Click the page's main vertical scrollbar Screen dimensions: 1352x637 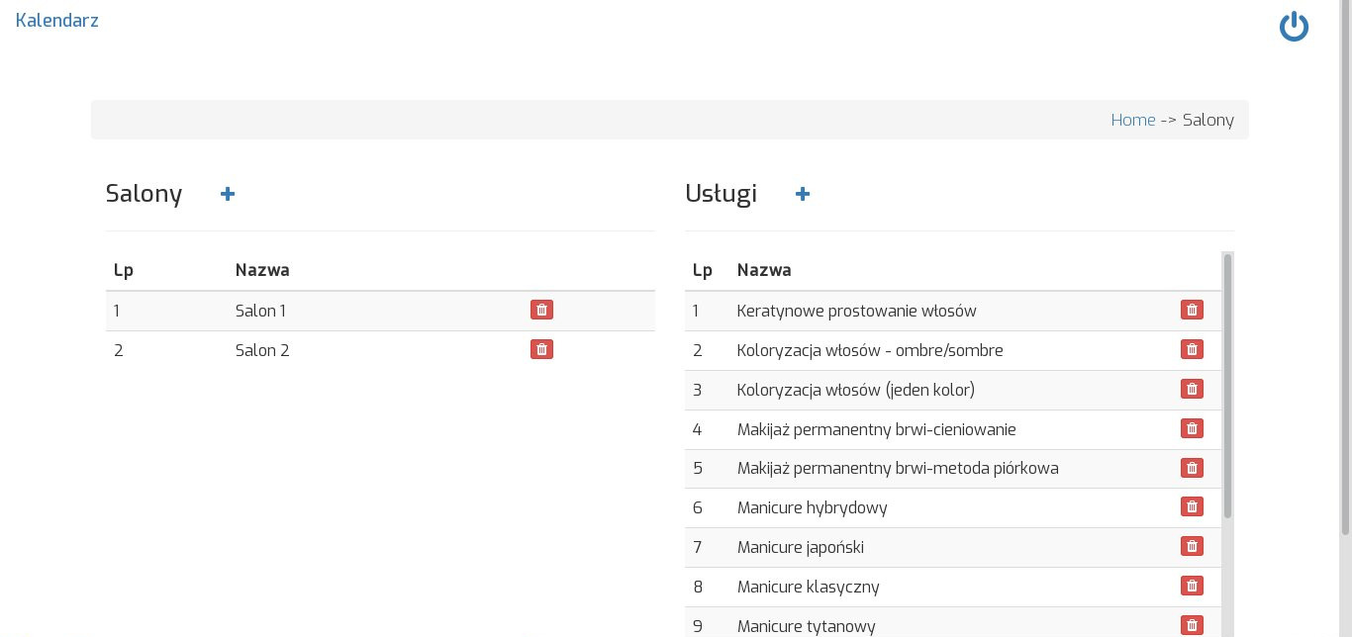[1345, 267]
